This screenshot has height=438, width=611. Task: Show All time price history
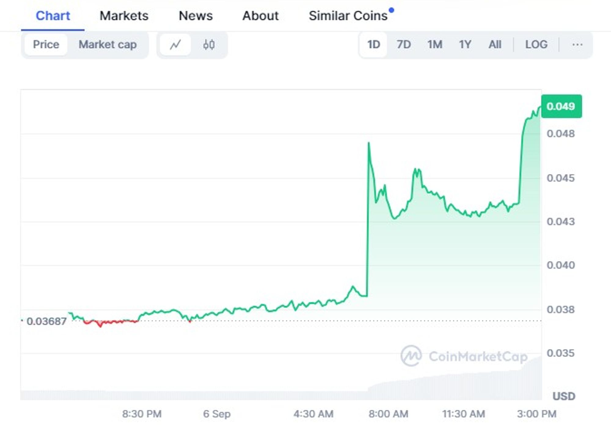(495, 45)
